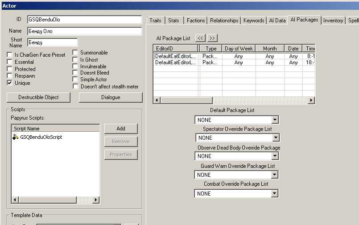
Task: Enable the Summonable checkbox
Action: click(75, 53)
